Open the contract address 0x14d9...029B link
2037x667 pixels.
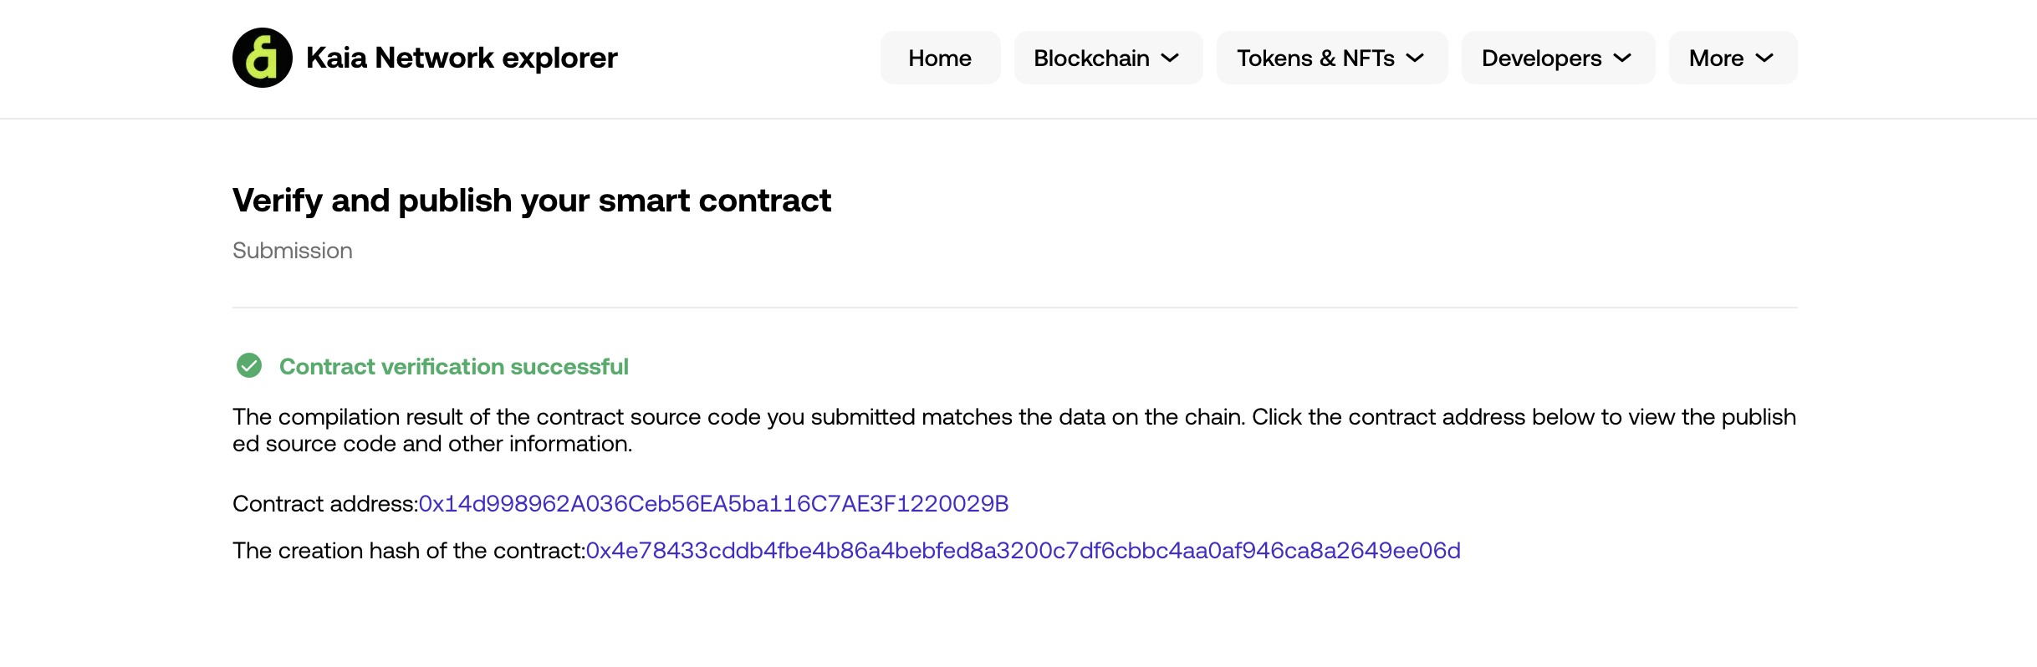coord(713,503)
